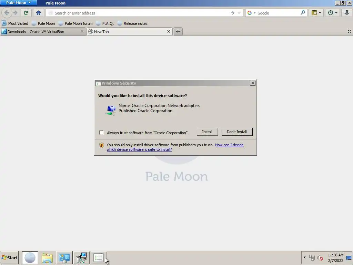Image resolution: width=353 pixels, height=265 pixels.
Task: Open the How can I decide link
Action: [229, 145]
